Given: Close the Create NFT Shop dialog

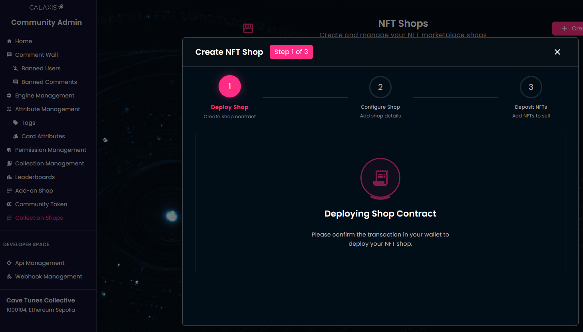Looking at the screenshot, I should click(x=557, y=52).
